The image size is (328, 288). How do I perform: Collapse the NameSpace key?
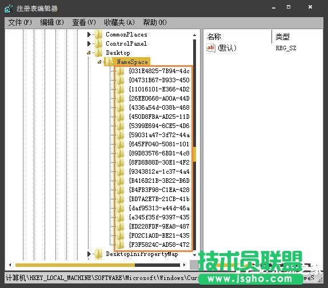pyautogui.click(x=99, y=62)
